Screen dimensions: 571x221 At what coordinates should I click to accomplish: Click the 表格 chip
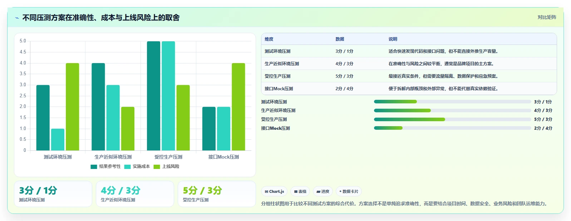pos(300,191)
